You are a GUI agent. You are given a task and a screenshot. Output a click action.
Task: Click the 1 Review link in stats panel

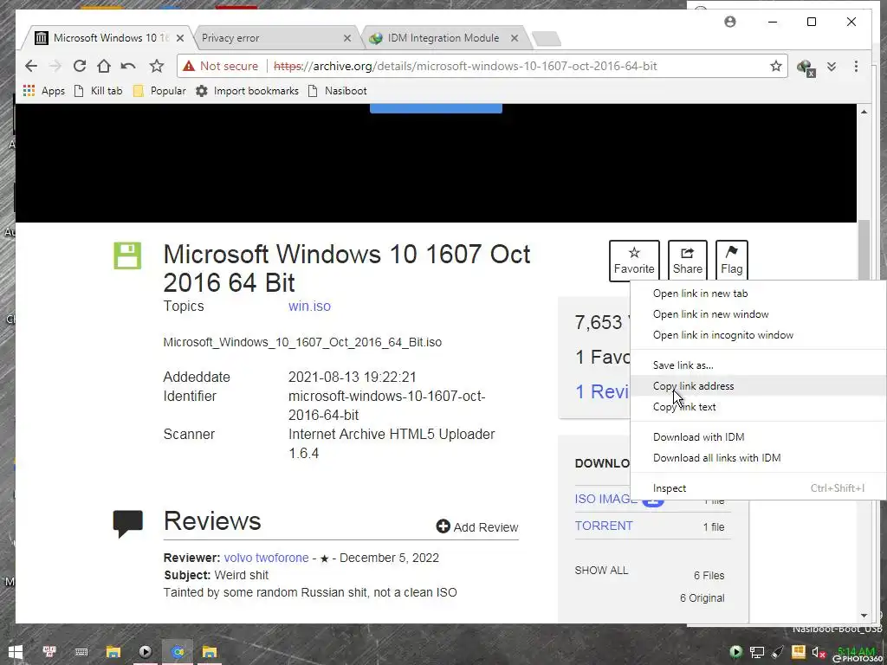coord(603,391)
